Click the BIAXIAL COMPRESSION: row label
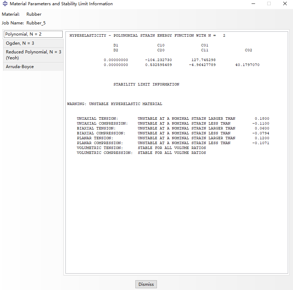Viewport: 293px width, 290px height. pos(101,133)
